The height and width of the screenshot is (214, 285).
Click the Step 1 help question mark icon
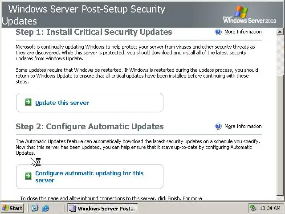click(218, 32)
